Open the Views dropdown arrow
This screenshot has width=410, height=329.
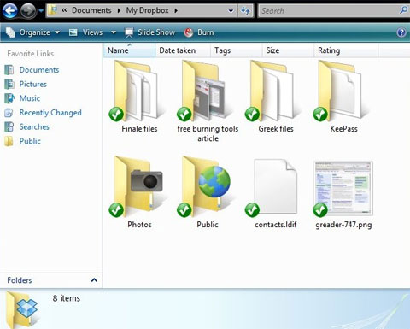[x=114, y=32]
